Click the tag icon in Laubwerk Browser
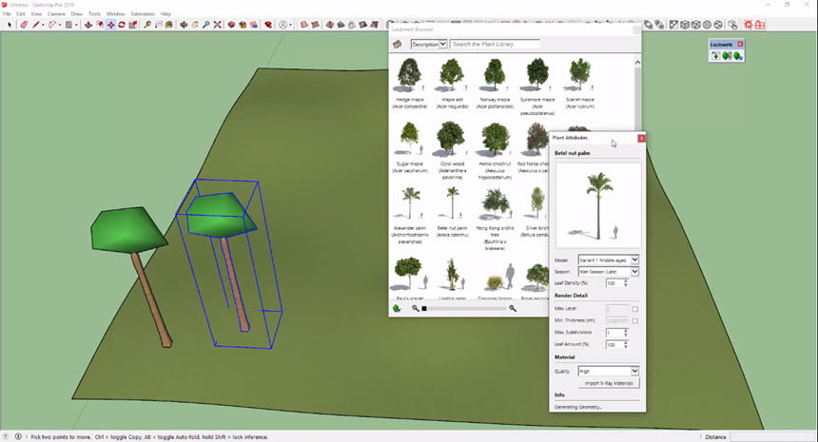 398,45
